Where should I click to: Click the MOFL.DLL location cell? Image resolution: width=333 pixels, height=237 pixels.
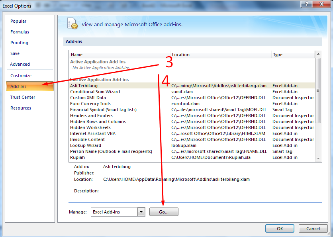(x=219, y=110)
